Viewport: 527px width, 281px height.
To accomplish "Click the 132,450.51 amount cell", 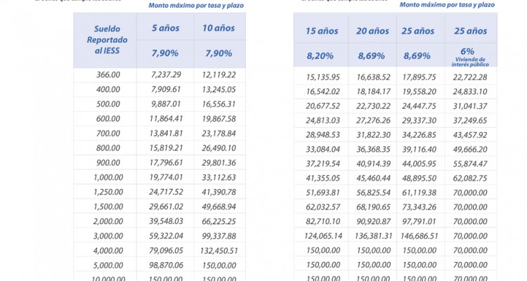I will (x=219, y=250).
